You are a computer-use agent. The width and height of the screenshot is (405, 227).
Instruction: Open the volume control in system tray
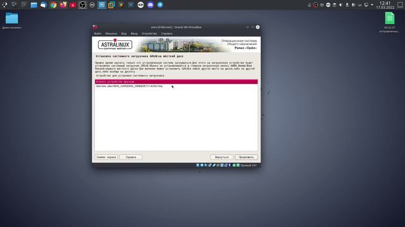tap(340, 5)
